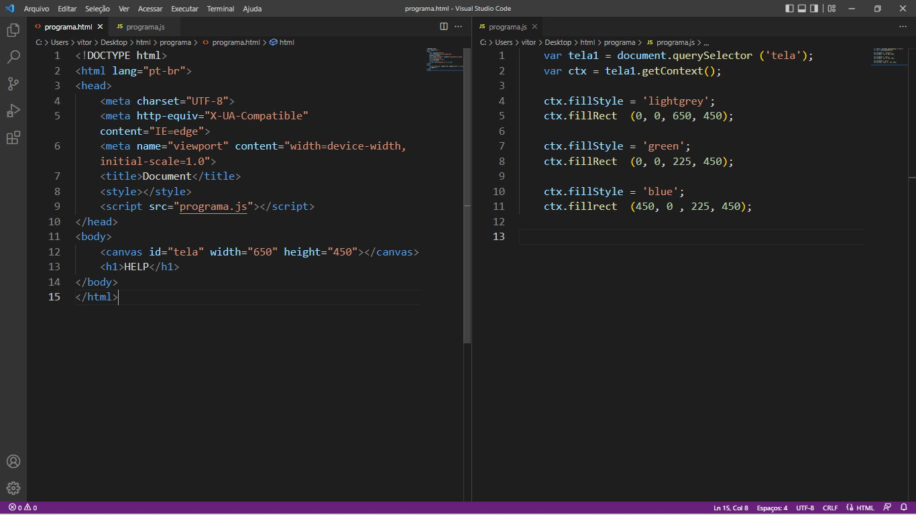This screenshot has height=515, width=916.
Task: Click 'Desktop' breadcrumb in left editor
Action: click(x=114, y=42)
